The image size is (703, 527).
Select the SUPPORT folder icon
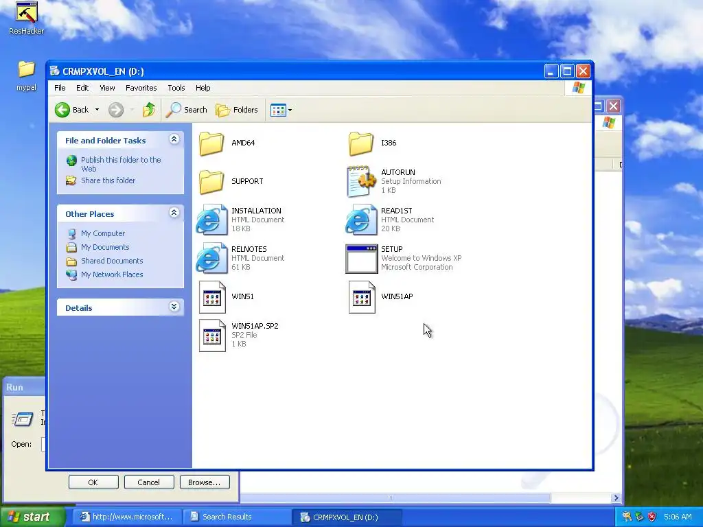pyautogui.click(x=211, y=182)
